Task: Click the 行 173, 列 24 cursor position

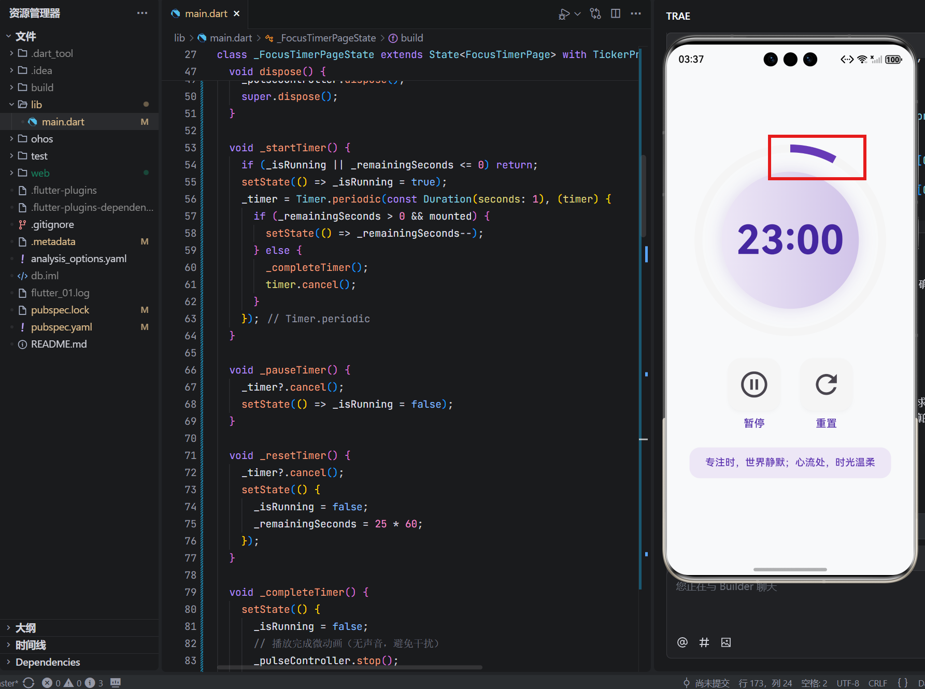Action: 765,683
